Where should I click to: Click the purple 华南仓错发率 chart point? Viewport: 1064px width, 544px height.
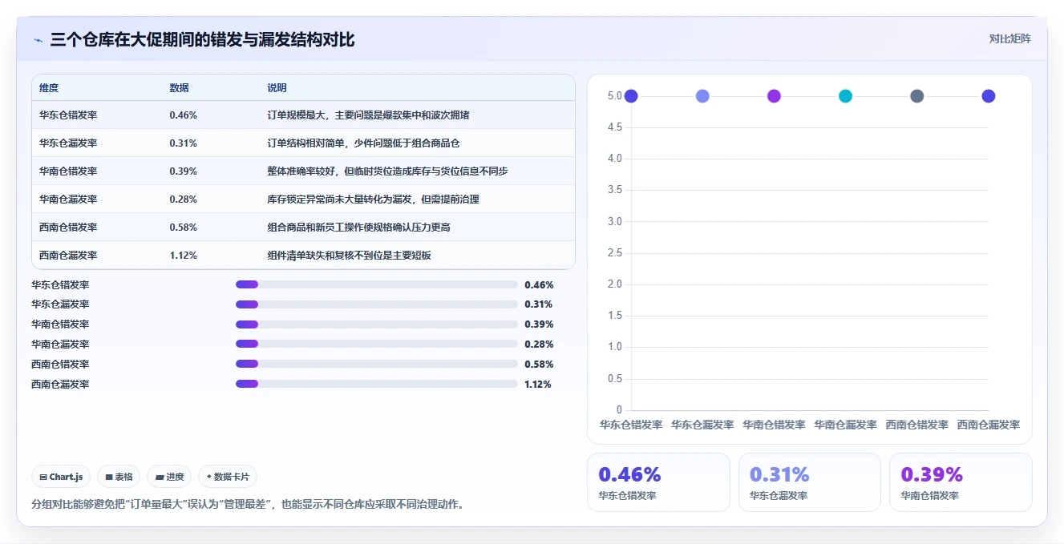pos(774,96)
